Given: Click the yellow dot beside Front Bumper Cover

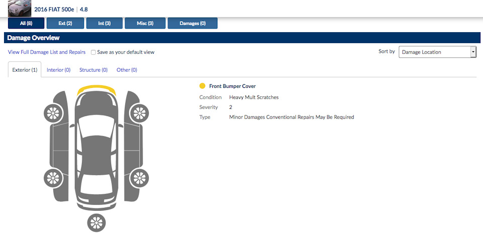Looking at the screenshot, I should pos(202,86).
